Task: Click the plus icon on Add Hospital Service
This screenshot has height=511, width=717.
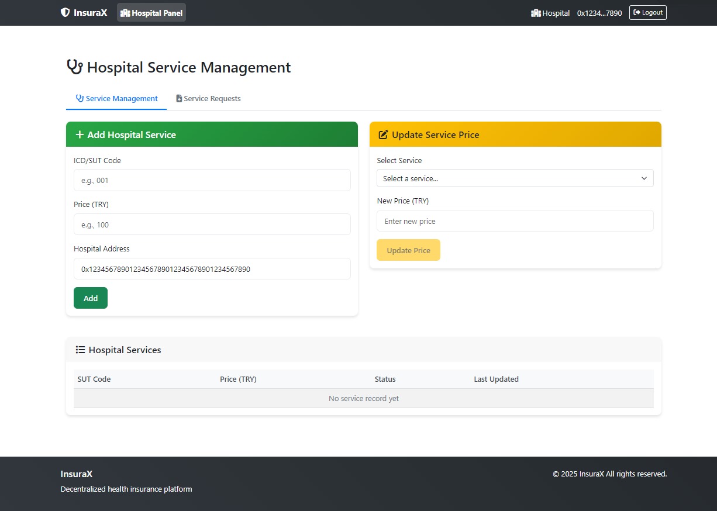Action: 80,134
